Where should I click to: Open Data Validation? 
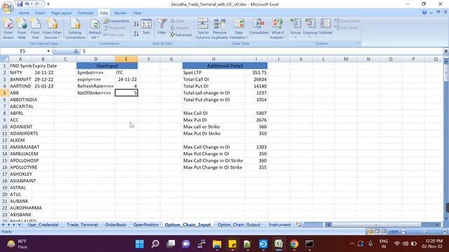tap(239, 29)
